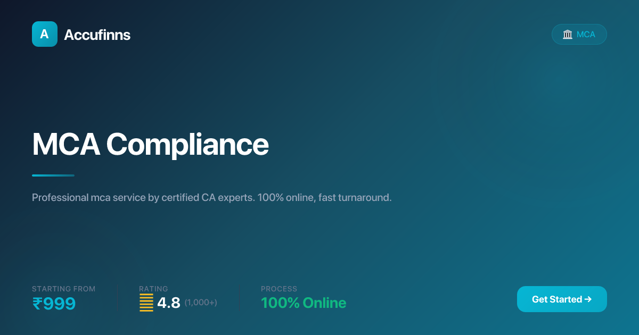The height and width of the screenshot is (335, 639).
Task: Click the RATING label
Action: click(x=153, y=289)
